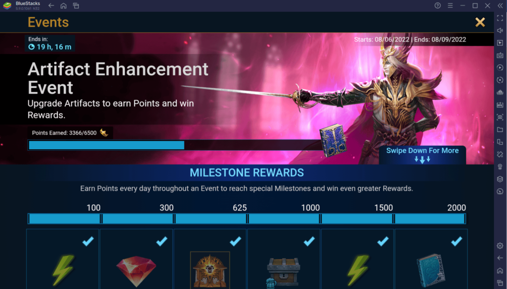Viewport: 507px width, 289px height.
Task: Click checkmark on the 2000 milestone reward
Action: point(456,241)
